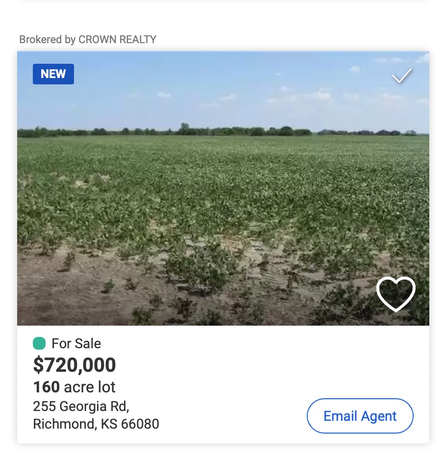Click the Richmond, KS 66080 location text
The image size is (444, 463).
(96, 424)
